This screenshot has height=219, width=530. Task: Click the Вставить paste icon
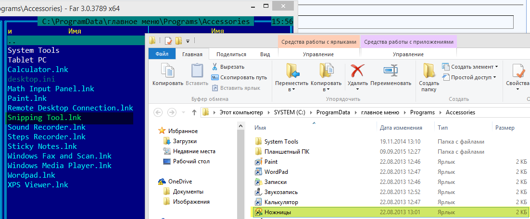(197, 71)
